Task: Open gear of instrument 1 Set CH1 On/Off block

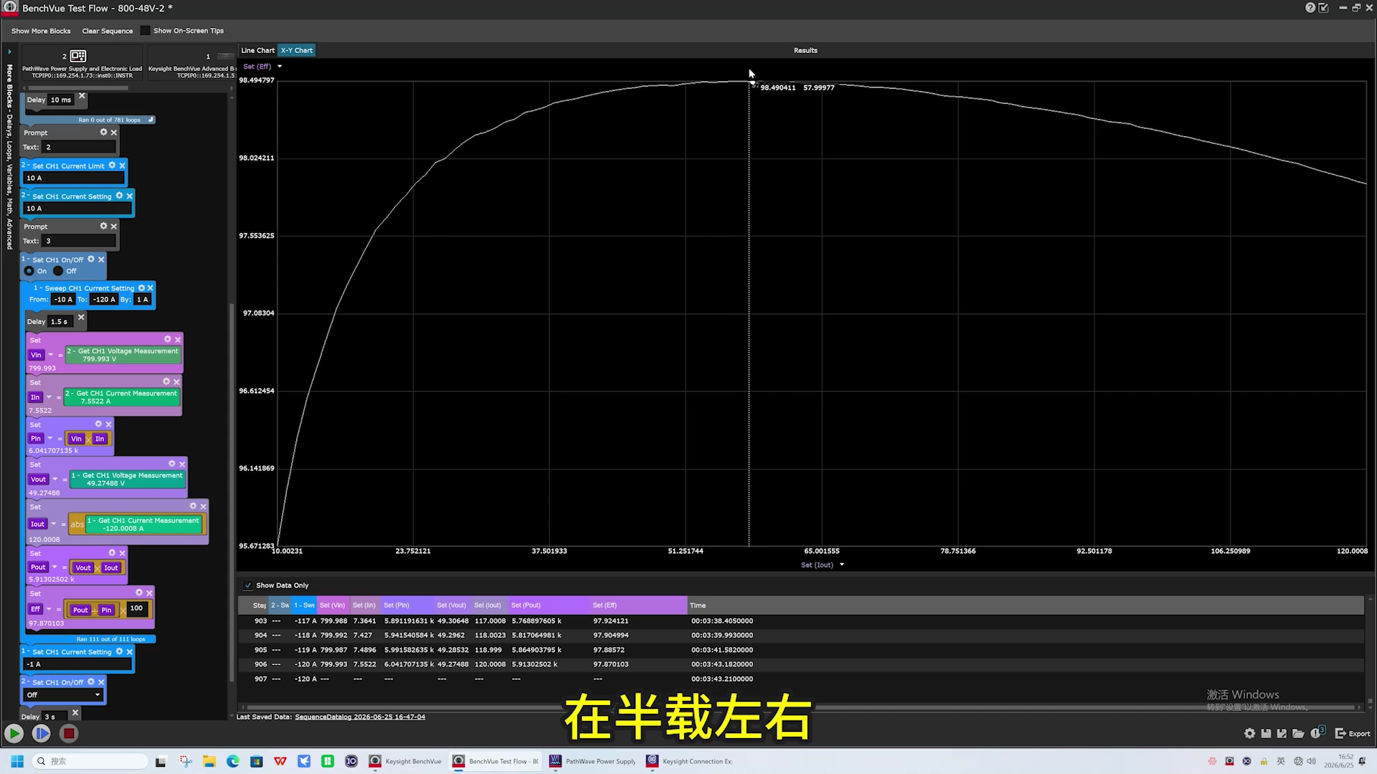Action: (91, 259)
